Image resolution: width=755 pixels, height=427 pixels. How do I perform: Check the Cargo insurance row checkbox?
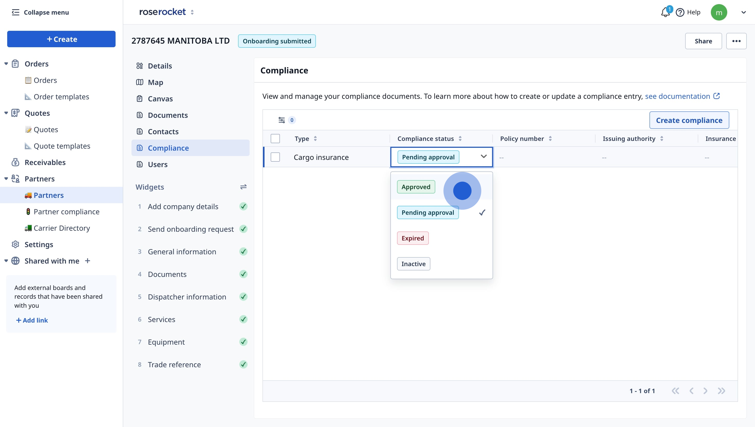[275, 157]
